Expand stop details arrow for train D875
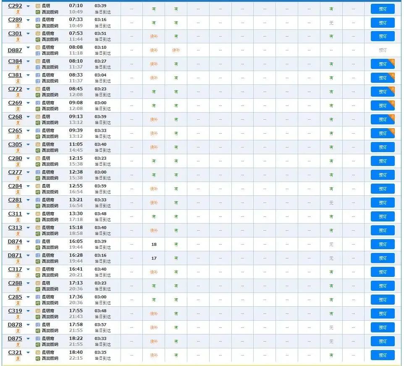The height and width of the screenshot is (366, 404). tap(28, 339)
